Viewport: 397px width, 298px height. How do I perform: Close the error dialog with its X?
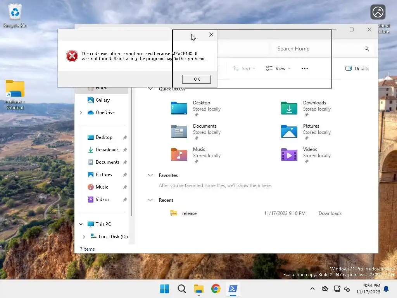pos(211,35)
